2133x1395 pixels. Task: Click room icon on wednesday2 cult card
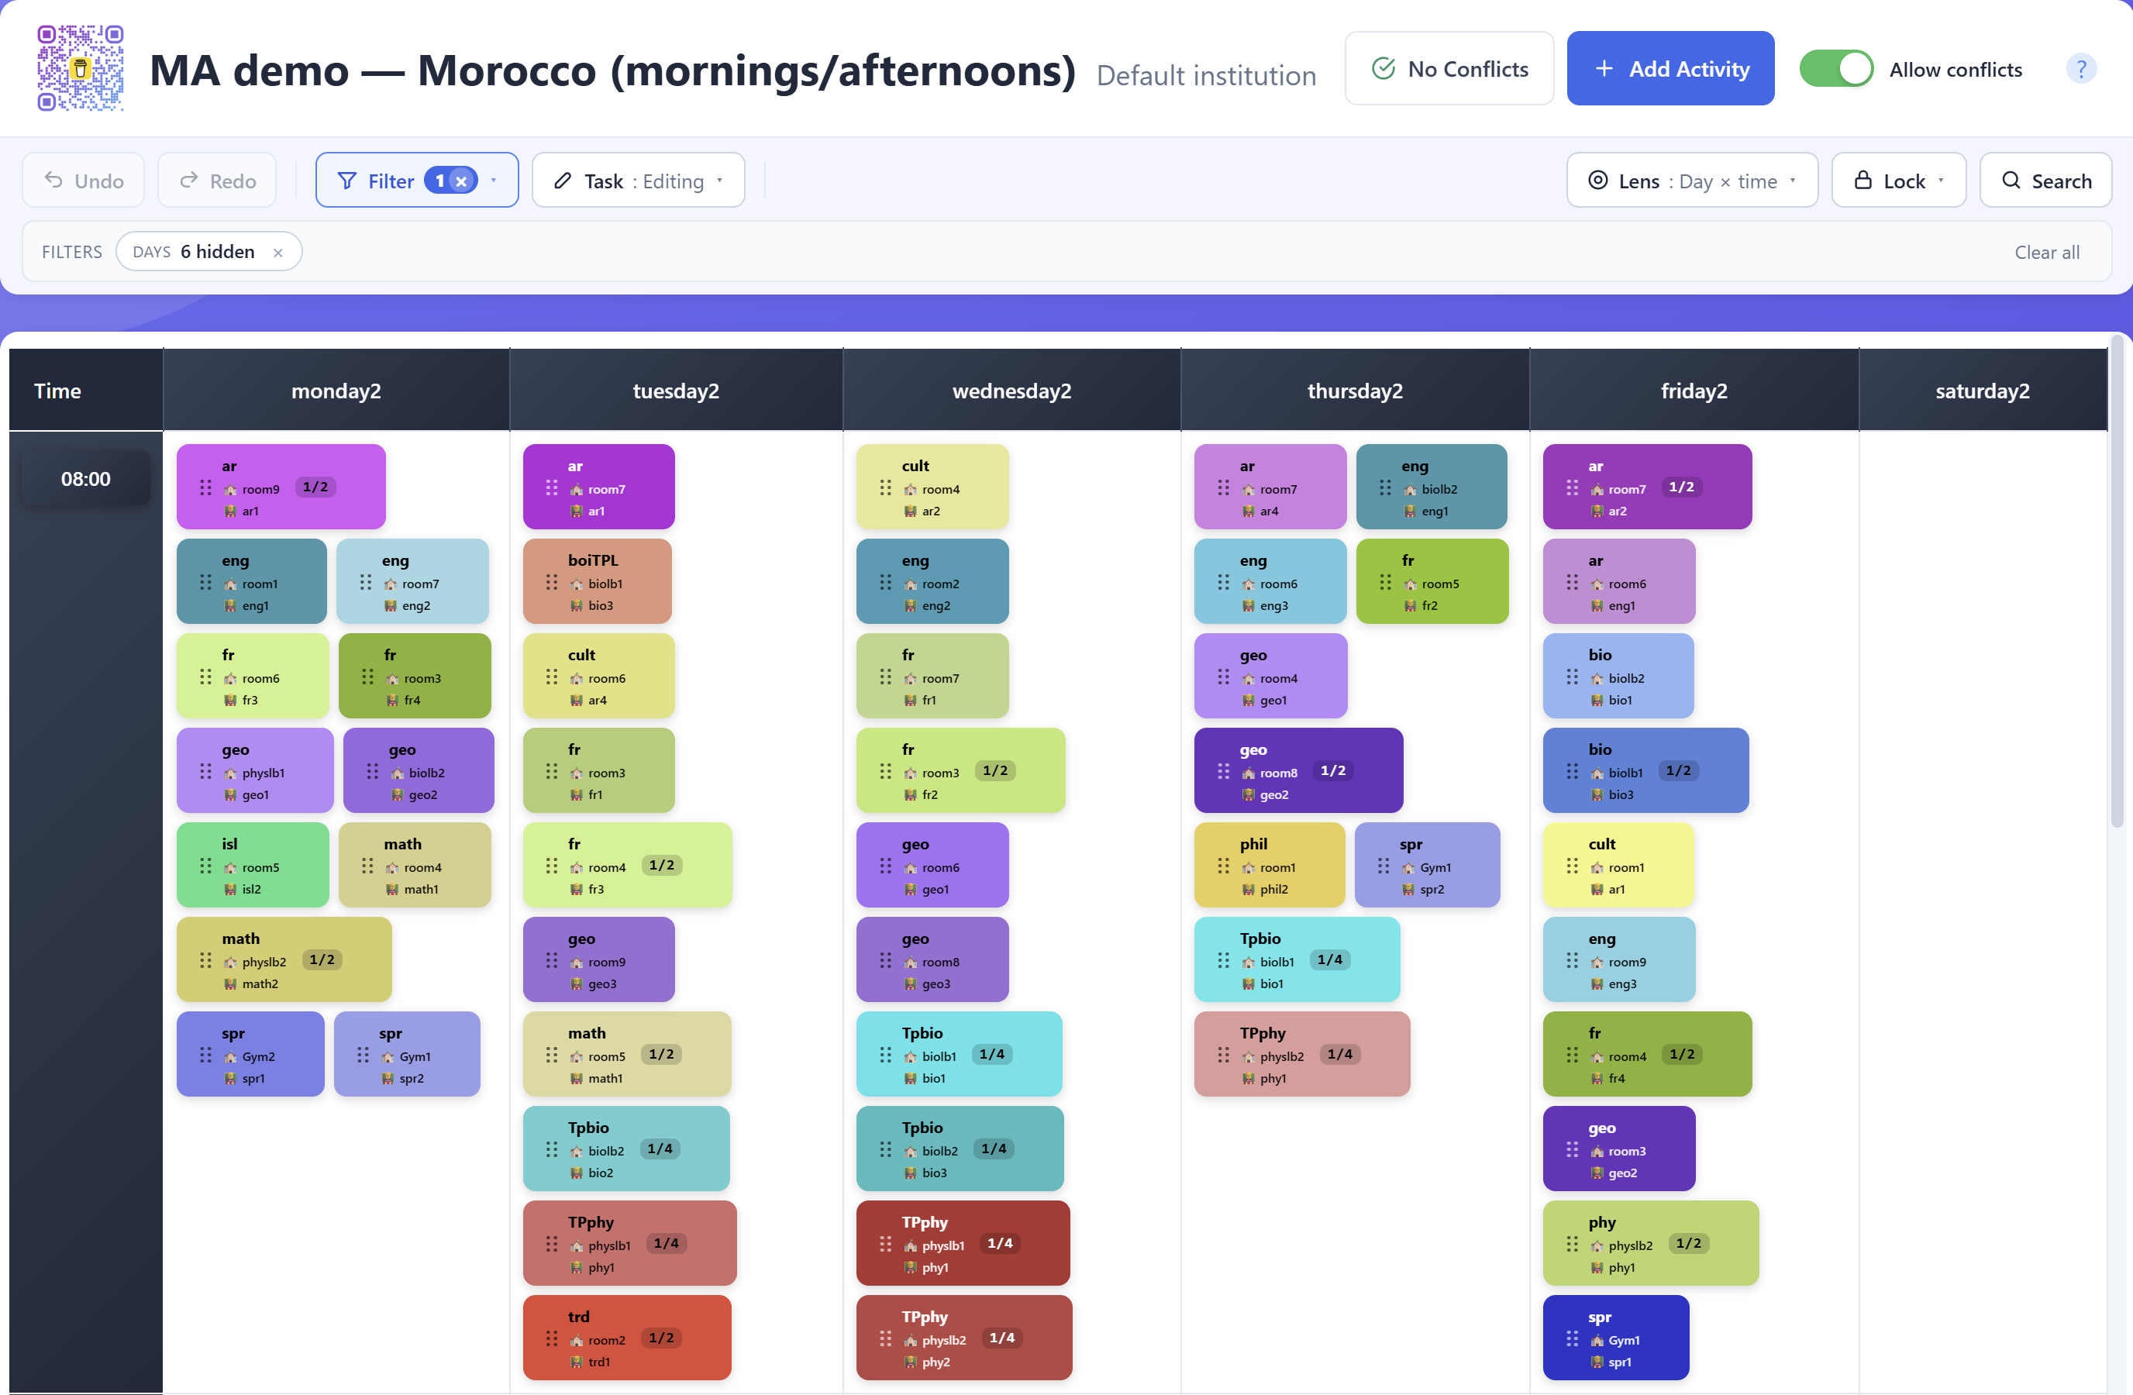tap(911, 490)
